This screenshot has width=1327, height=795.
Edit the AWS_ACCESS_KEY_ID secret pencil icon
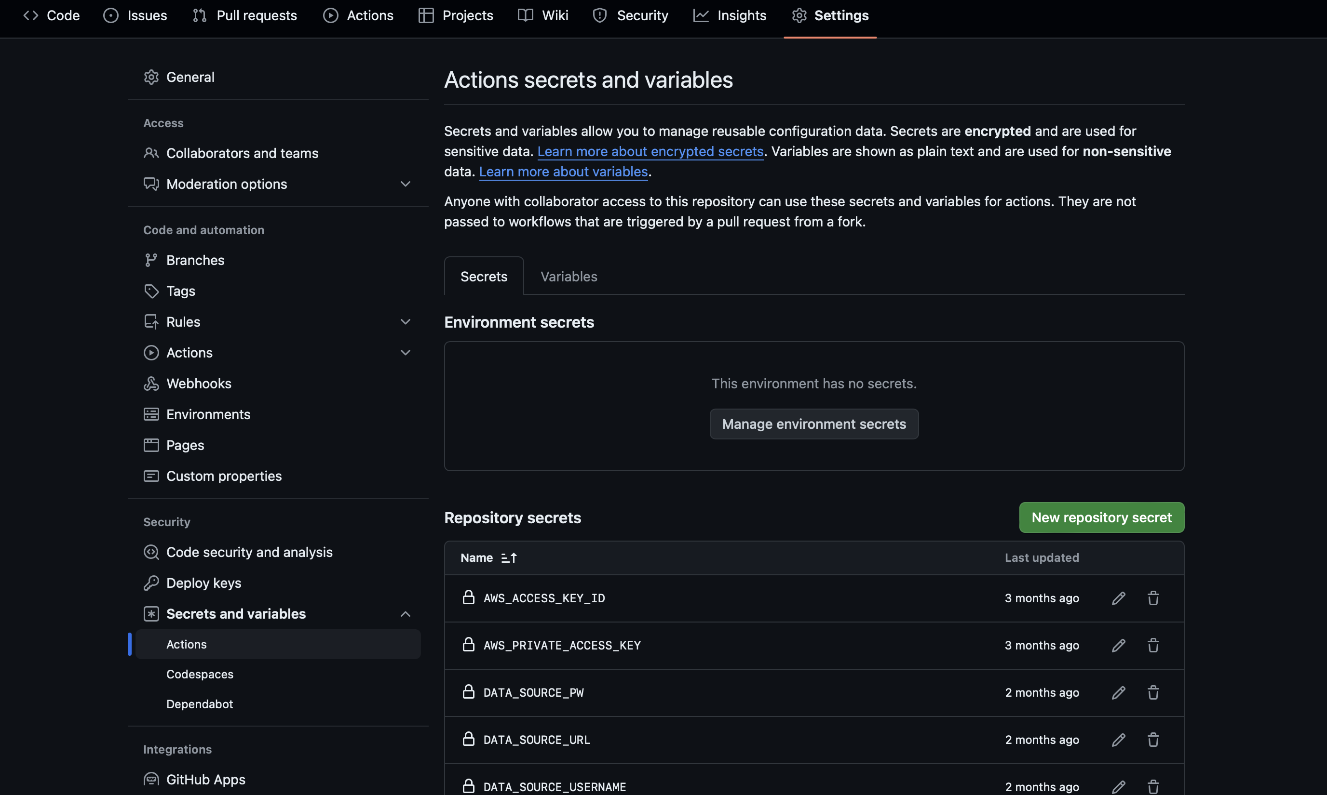pos(1118,598)
